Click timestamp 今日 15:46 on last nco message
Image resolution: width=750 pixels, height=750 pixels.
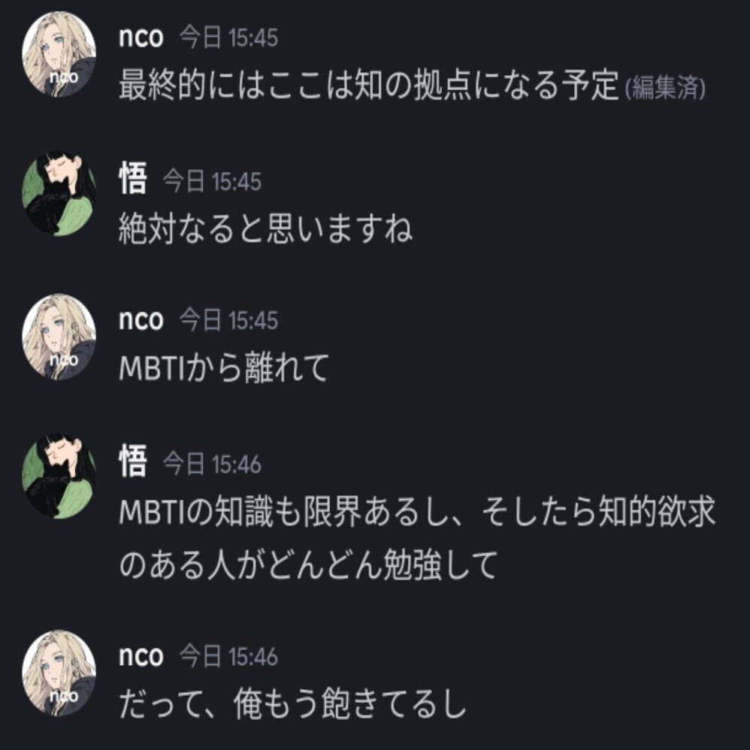point(228,656)
